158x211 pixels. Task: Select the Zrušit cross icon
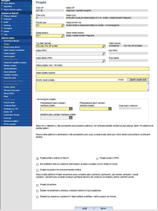coord(2,22)
